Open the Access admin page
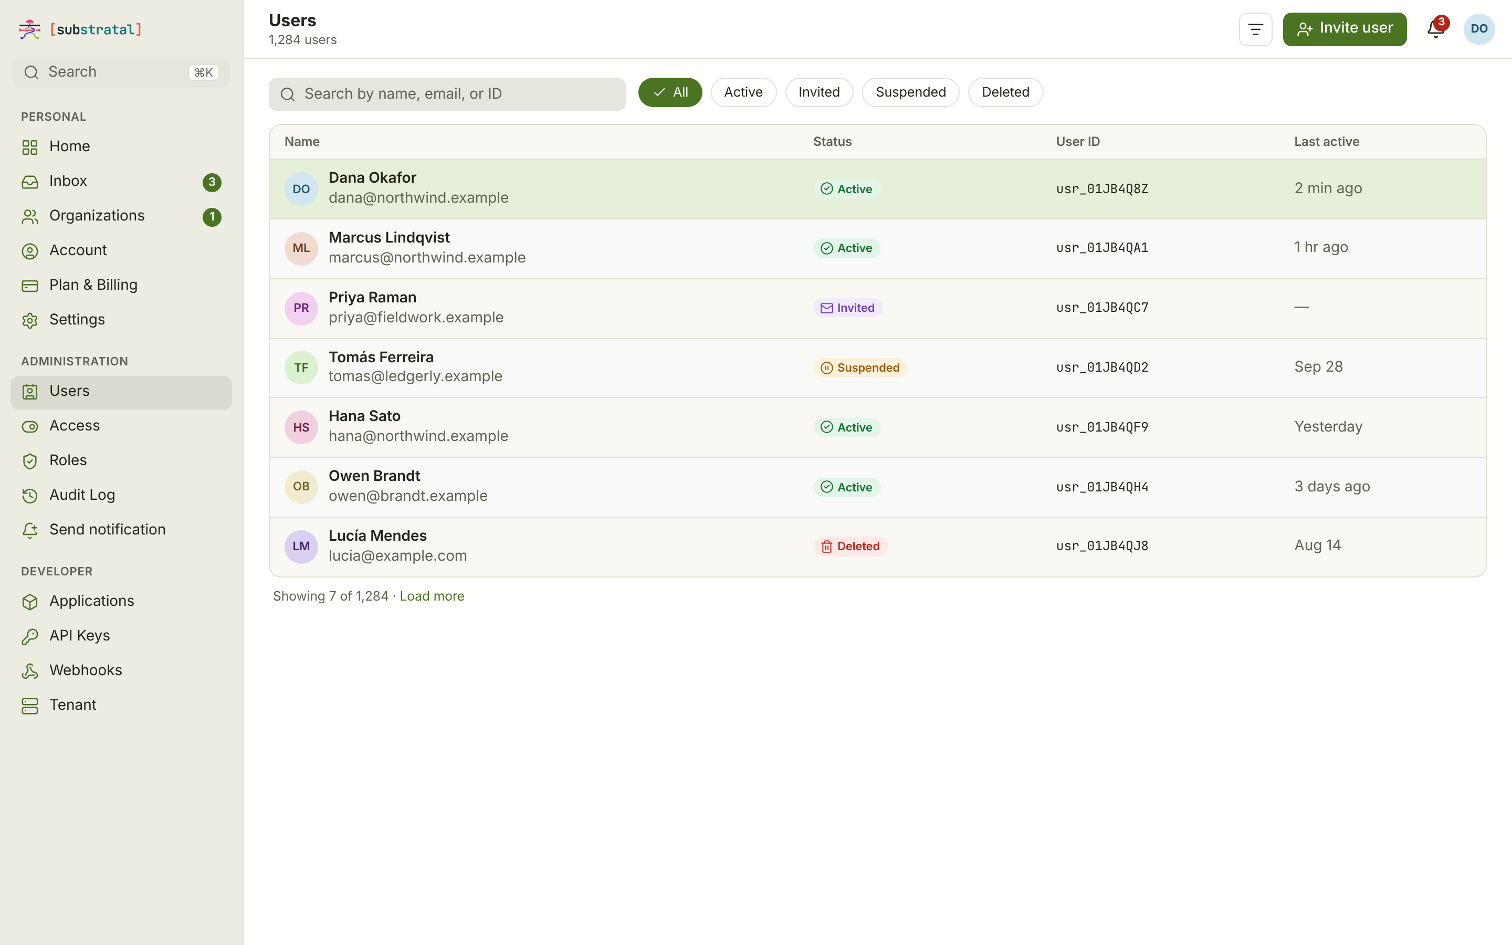The width and height of the screenshot is (1512, 945). [x=121, y=426]
